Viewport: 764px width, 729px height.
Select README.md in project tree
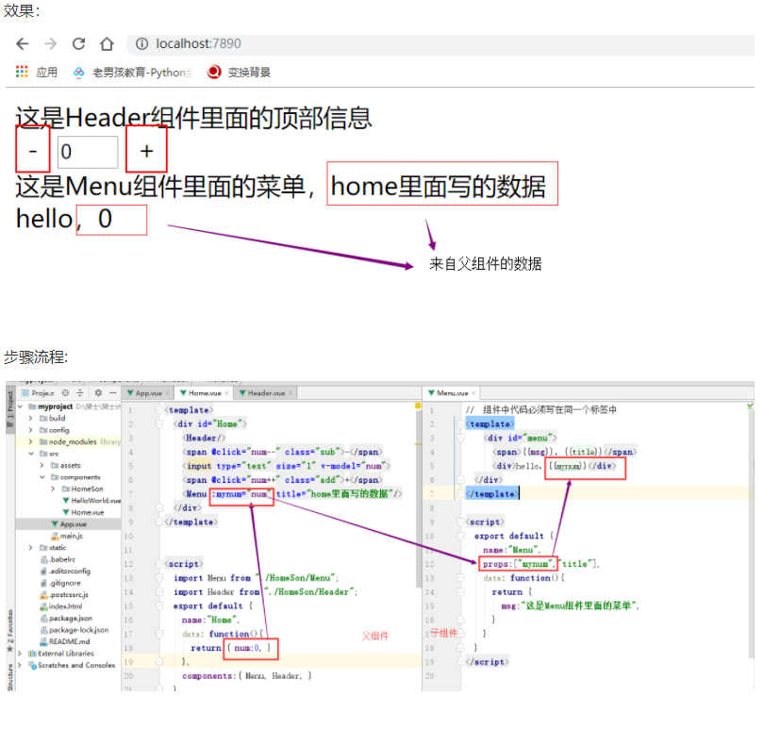[x=65, y=642]
